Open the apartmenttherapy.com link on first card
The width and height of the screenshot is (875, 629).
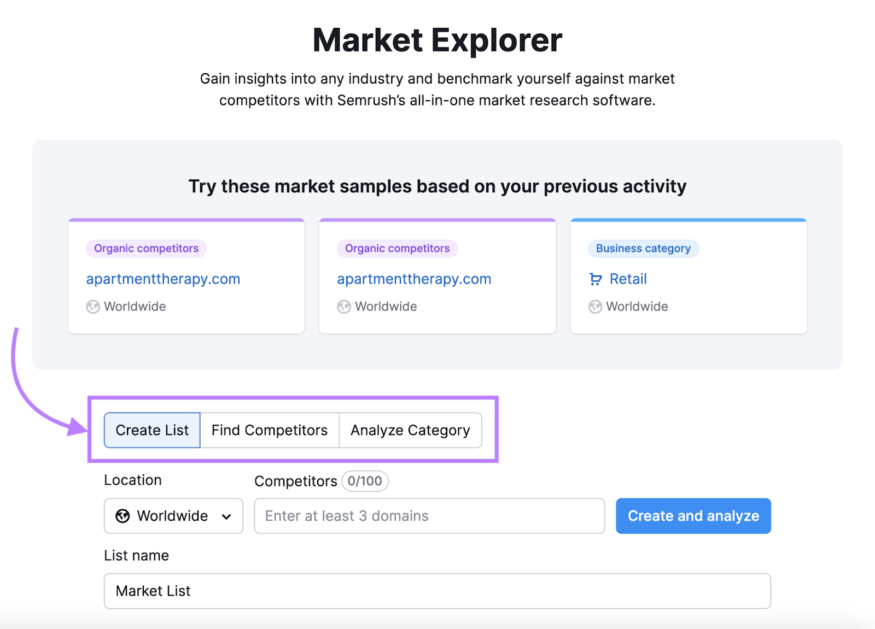click(x=163, y=279)
